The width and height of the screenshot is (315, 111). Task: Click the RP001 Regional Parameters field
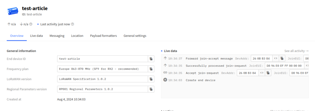103,89
